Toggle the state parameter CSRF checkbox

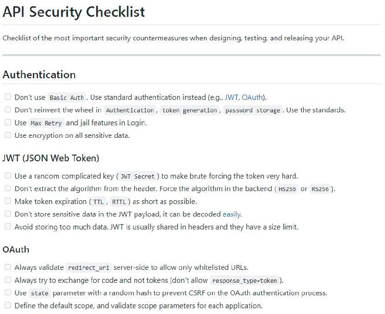[8, 292]
